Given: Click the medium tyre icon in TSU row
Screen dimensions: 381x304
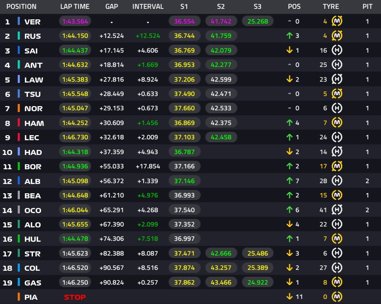Looking at the screenshot, I should click(337, 94).
